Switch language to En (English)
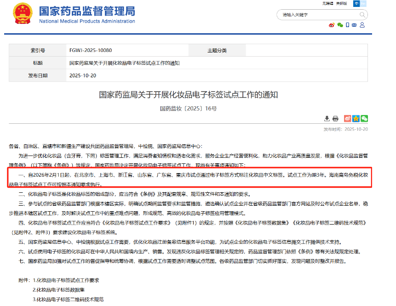The width and height of the screenshot is (396, 306). point(363,4)
